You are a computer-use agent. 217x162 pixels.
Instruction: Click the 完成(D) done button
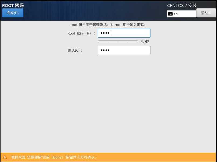(x=13, y=13)
